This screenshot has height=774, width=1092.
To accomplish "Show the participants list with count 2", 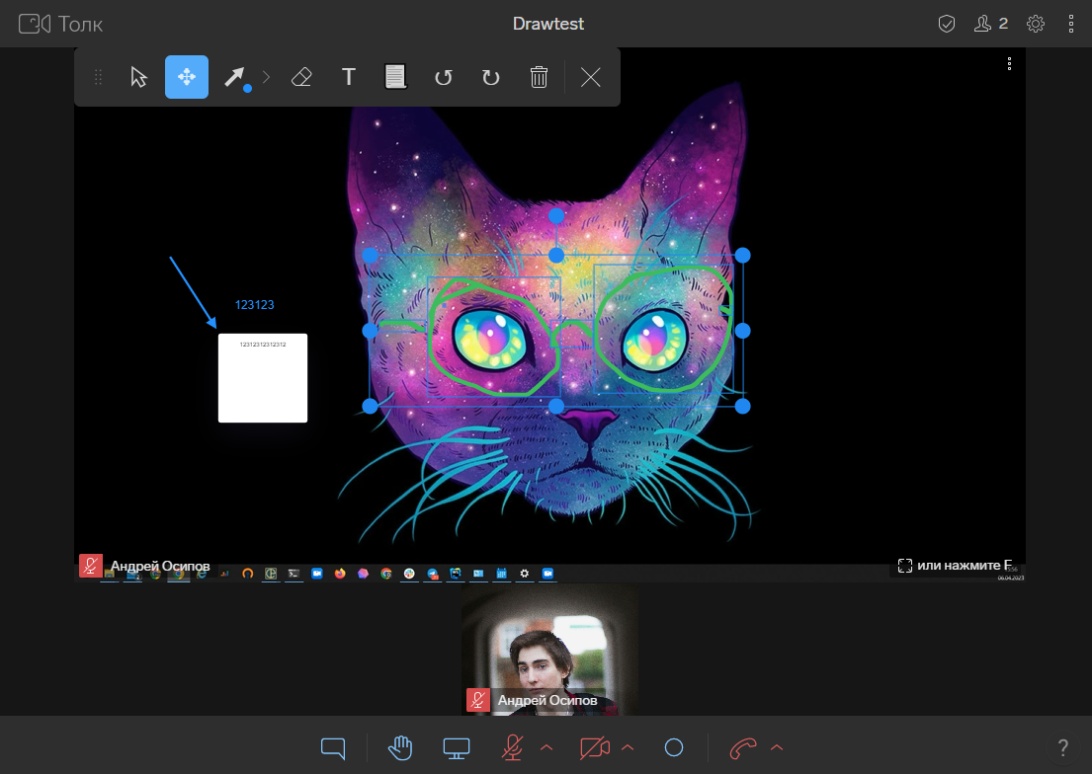I will tap(991, 24).
